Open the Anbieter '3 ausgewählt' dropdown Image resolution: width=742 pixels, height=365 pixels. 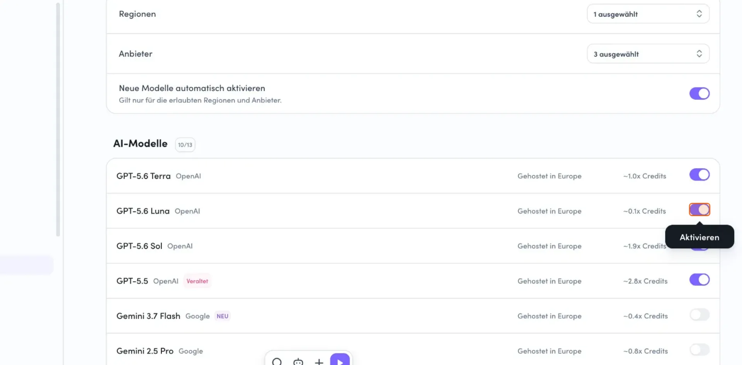[648, 54]
